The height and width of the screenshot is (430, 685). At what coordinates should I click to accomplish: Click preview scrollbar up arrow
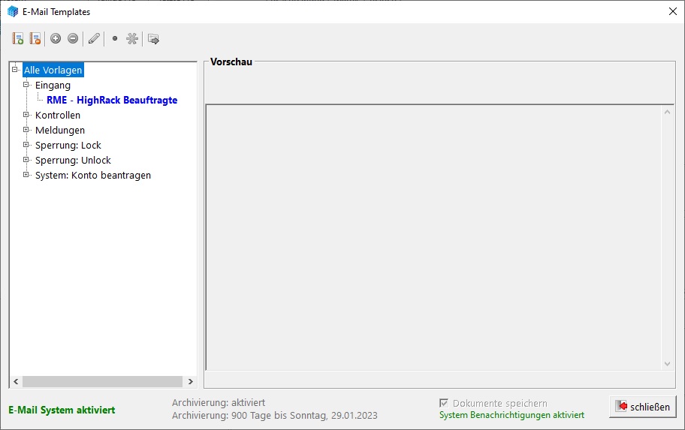pyautogui.click(x=667, y=113)
